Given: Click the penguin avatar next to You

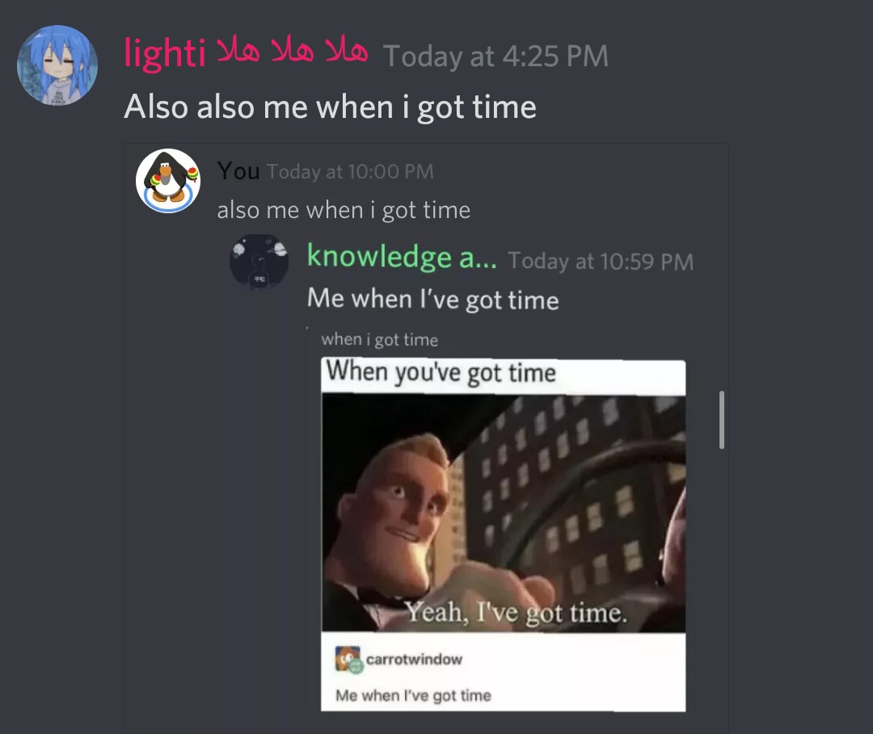Looking at the screenshot, I should coord(168,181).
